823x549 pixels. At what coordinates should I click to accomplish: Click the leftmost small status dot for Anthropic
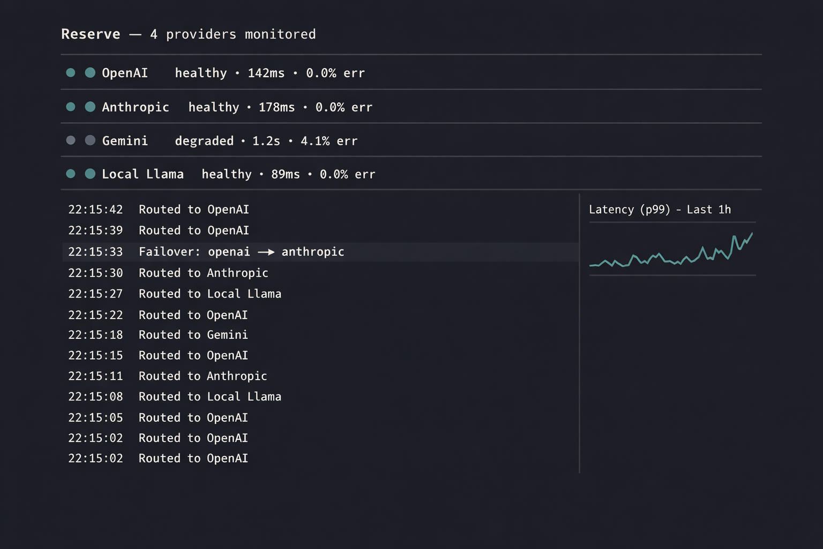[70, 107]
